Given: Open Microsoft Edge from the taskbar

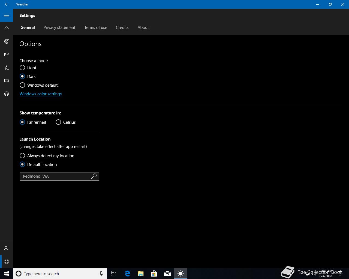Looking at the screenshot, I should [127, 274].
